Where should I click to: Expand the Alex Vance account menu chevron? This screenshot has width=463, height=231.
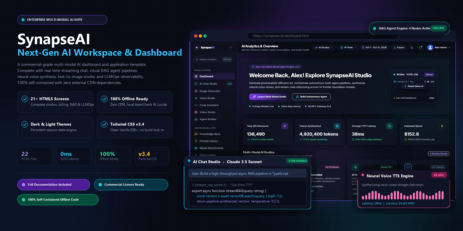point(449,47)
